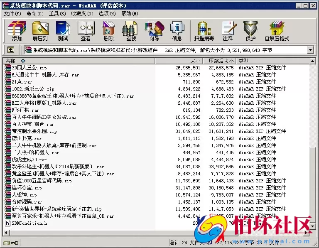Click the archive icon of 德州扑克.rar
The width and height of the screenshot is (319, 248).
pos(8,138)
